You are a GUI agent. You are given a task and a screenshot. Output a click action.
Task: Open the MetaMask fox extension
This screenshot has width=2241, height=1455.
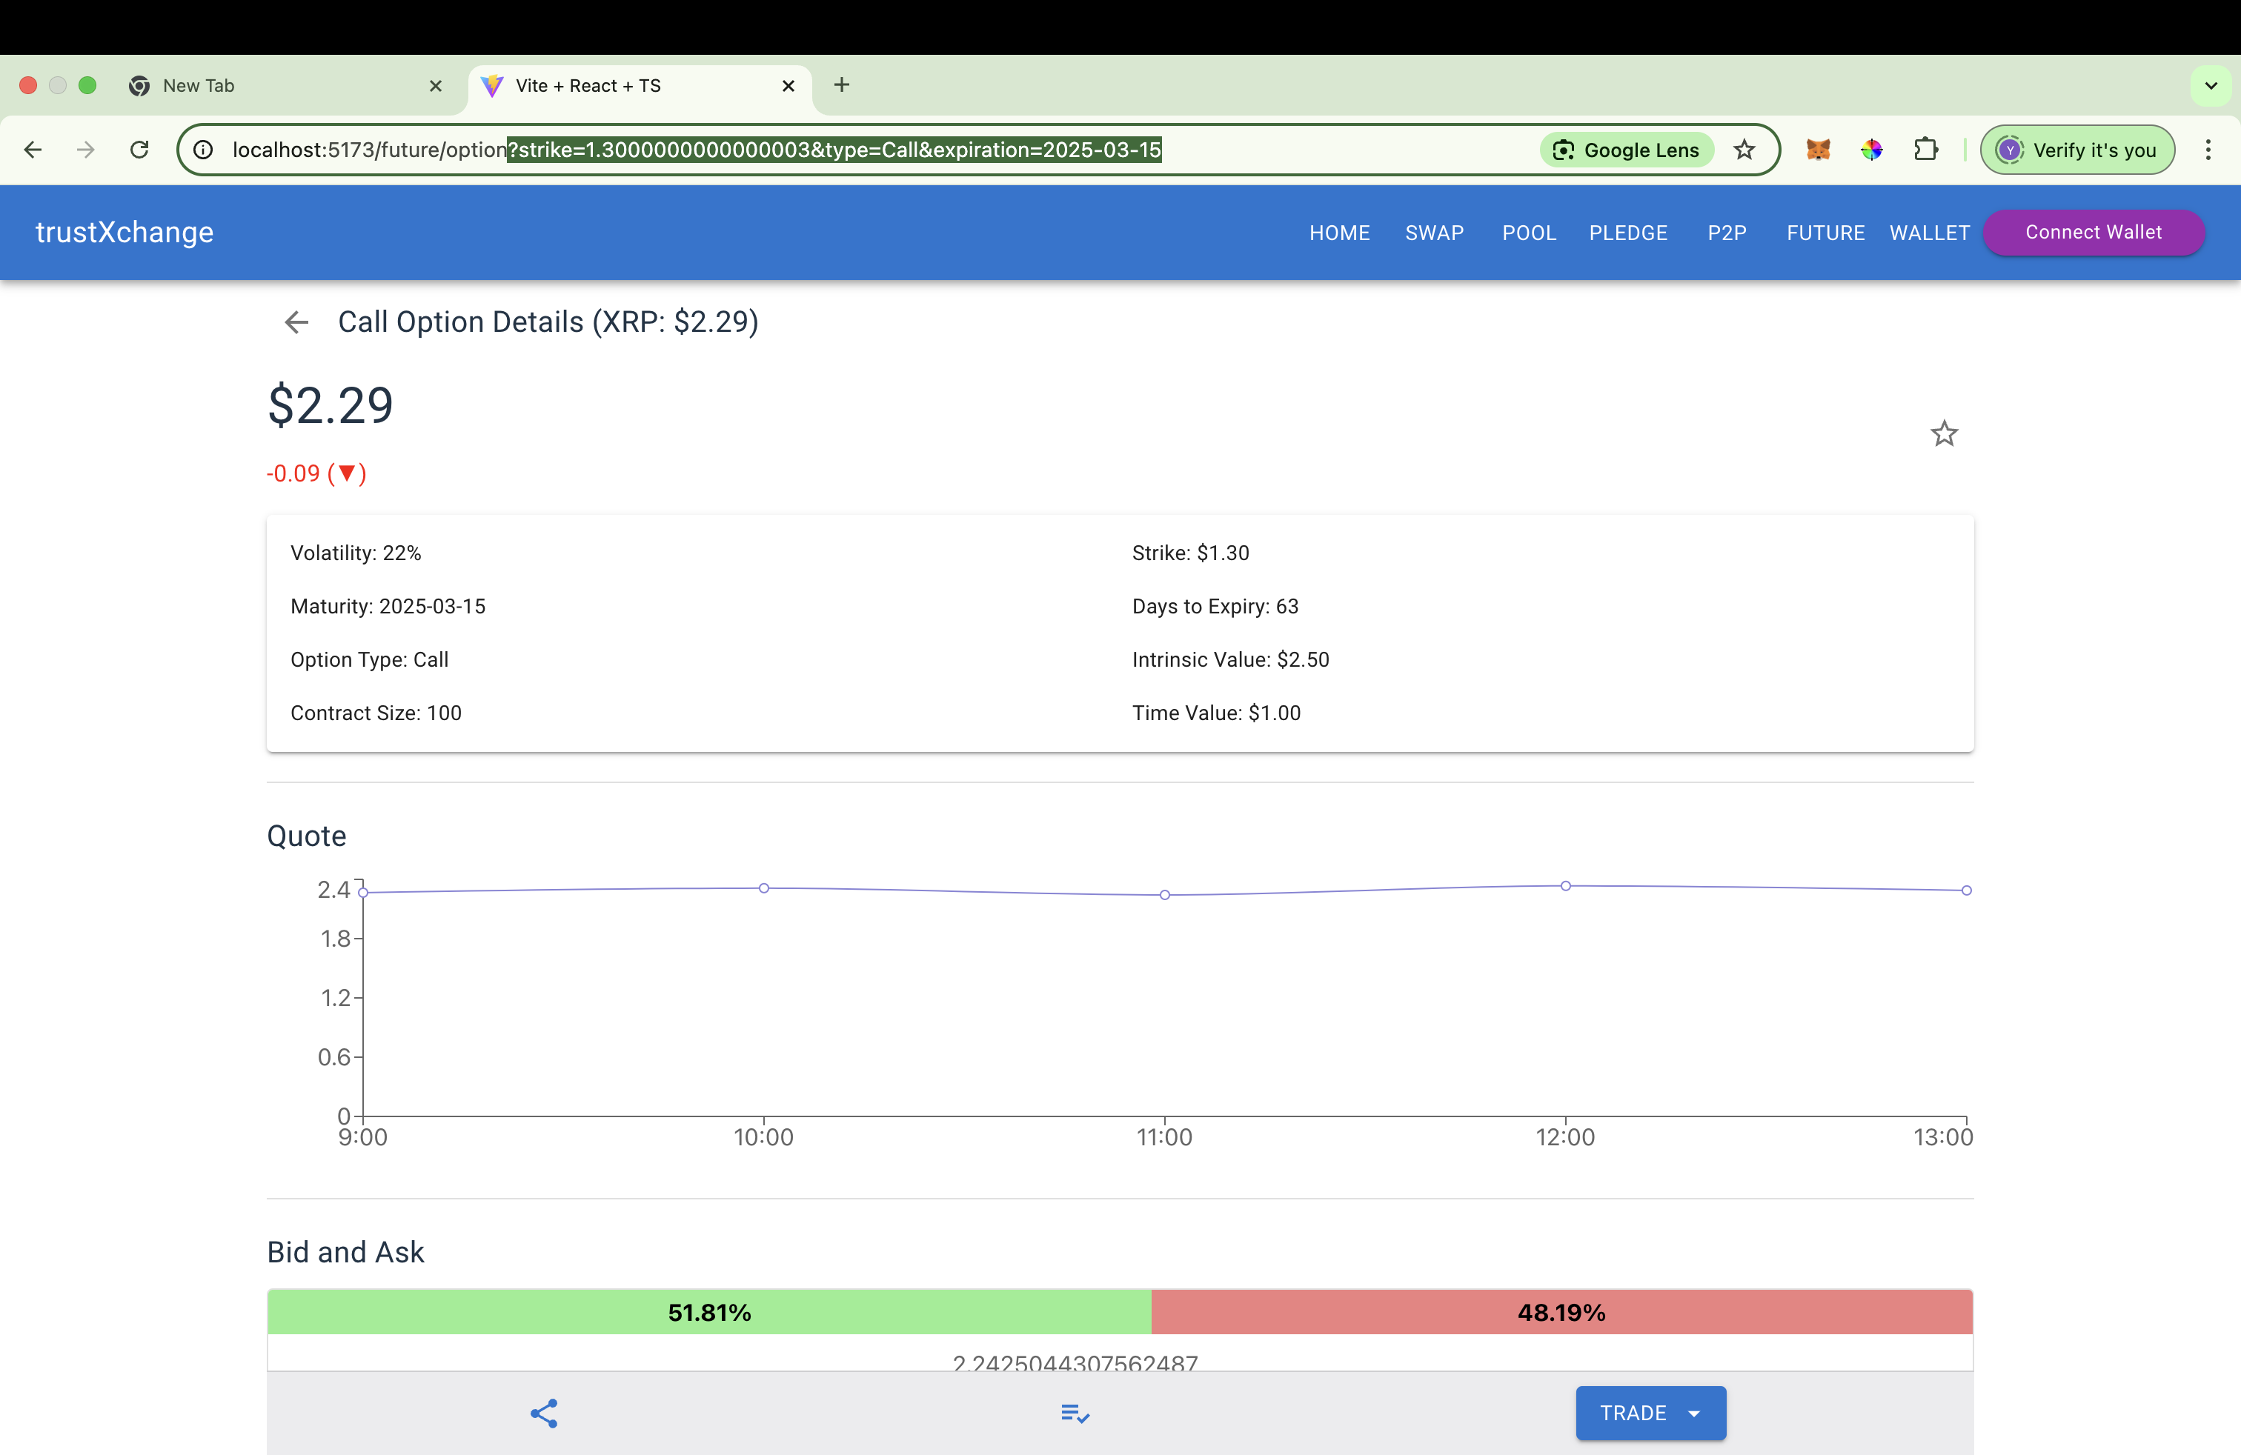point(1817,150)
